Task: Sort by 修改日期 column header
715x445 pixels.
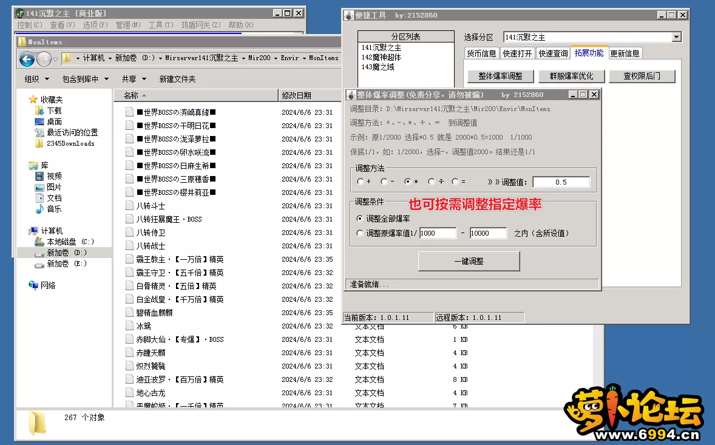Action: tap(310, 95)
